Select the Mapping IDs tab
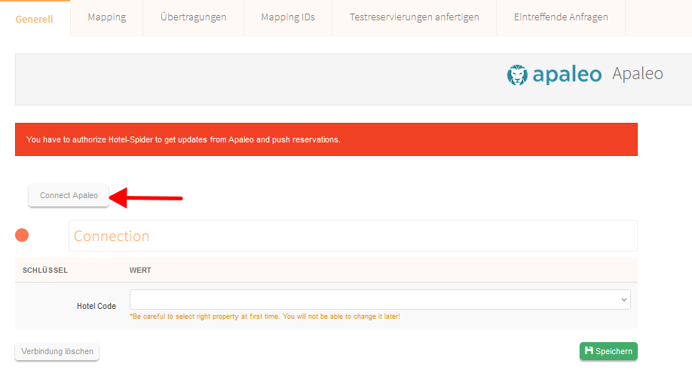The height and width of the screenshot is (379, 692). point(288,17)
